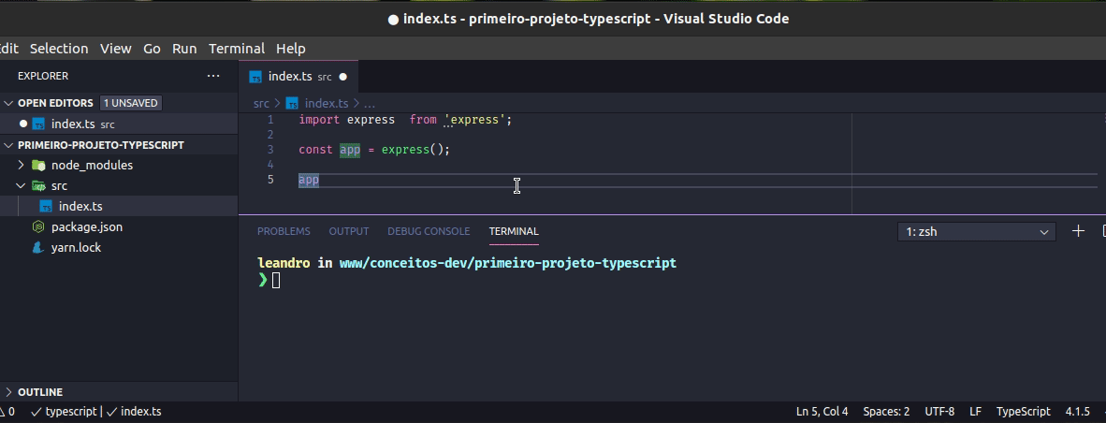This screenshot has width=1106, height=423.
Task: Open Explorer more actions ellipsis
Action: [x=213, y=76]
